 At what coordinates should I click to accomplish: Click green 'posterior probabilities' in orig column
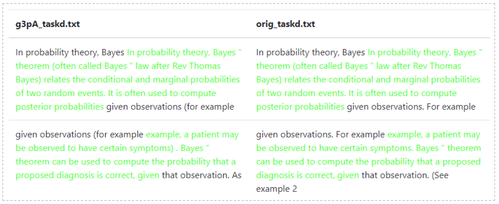[300, 107]
